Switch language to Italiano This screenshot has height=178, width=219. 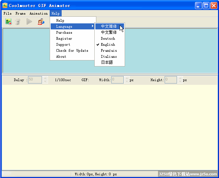click(x=110, y=56)
